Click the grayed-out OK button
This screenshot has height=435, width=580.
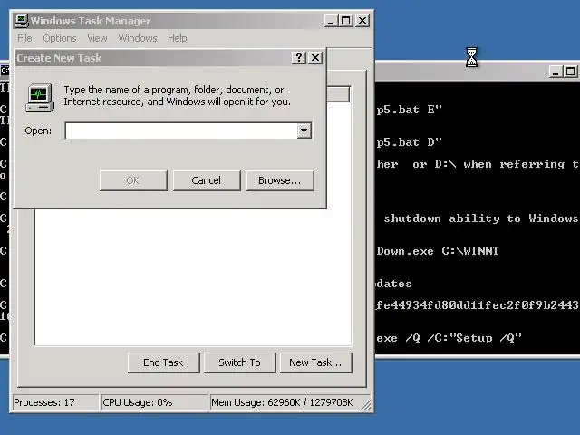tap(133, 180)
